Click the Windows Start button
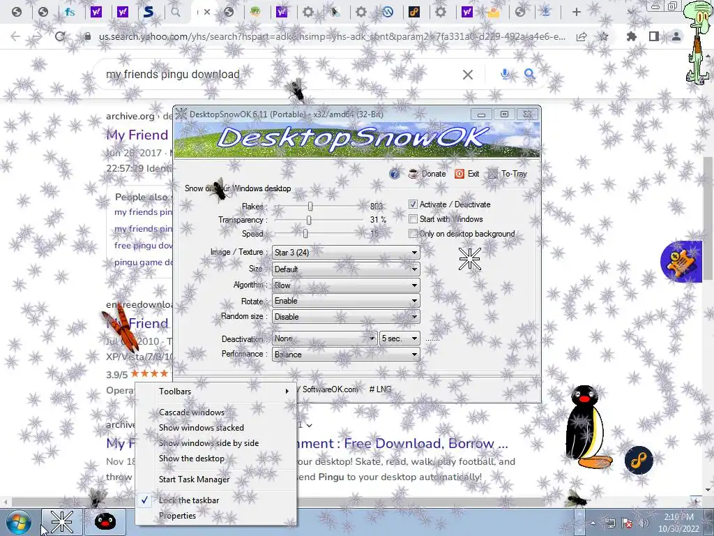This screenshot has height=536, width=714. [18, 522]
